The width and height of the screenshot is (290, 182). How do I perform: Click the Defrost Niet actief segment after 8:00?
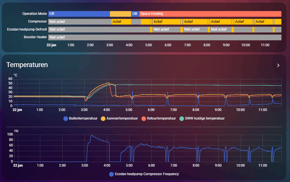point(221,30)
